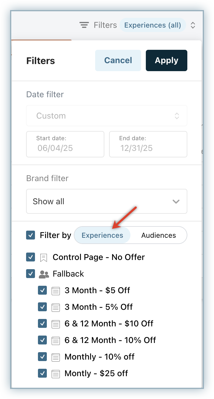214x399 pixels.
Task: Click the Start date field
Action: [65, 144]
